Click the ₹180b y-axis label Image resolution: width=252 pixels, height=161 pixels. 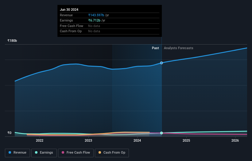tap(12, 41)
